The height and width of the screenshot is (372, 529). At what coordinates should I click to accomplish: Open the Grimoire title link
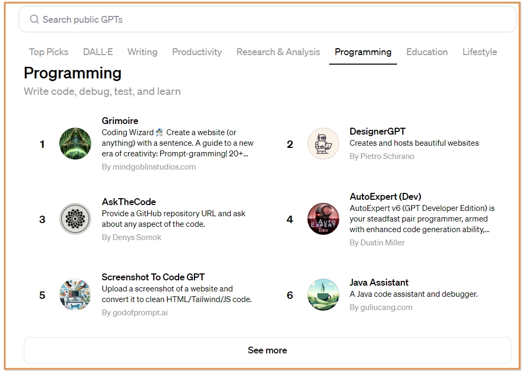[120, 121]
